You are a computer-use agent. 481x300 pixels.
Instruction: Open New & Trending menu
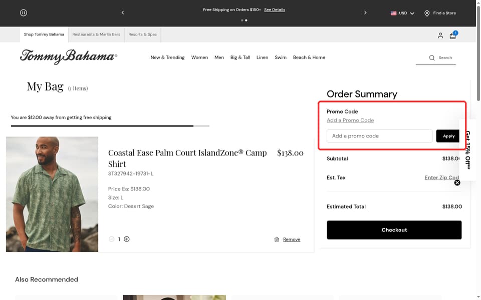[x=167, y=57]
